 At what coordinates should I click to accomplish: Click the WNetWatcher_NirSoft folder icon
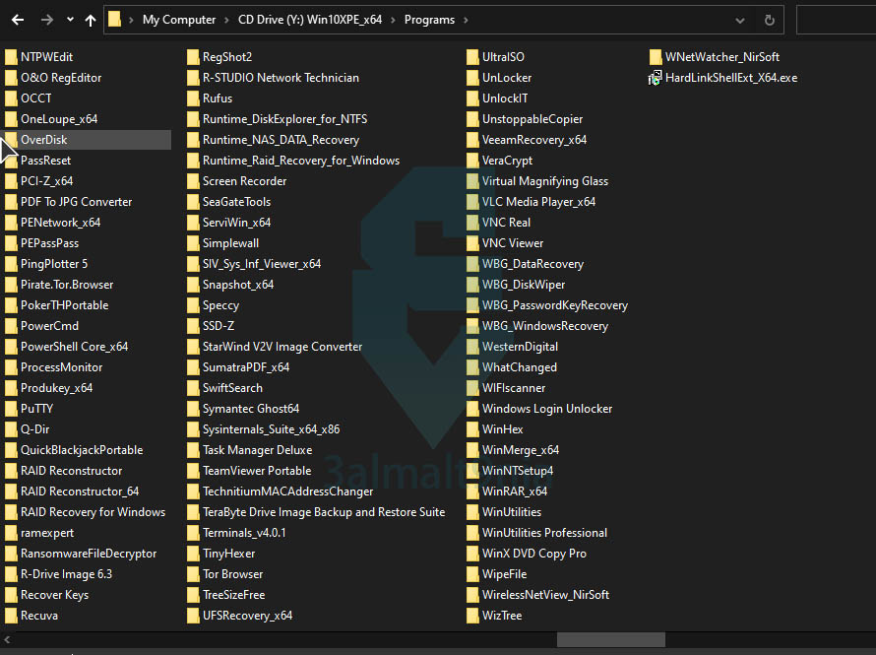pos(656,57)
